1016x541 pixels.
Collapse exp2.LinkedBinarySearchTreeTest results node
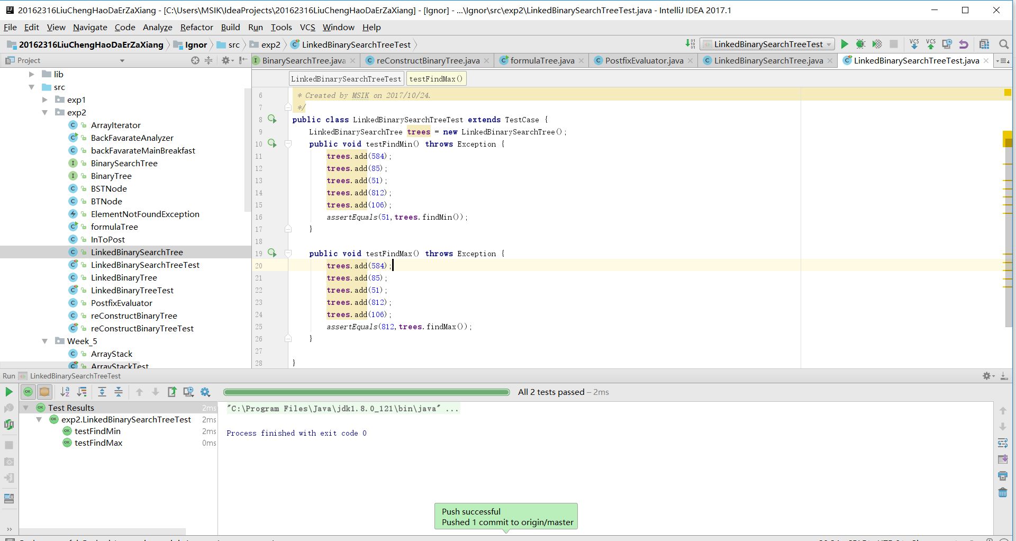click(x=39, y=419)
